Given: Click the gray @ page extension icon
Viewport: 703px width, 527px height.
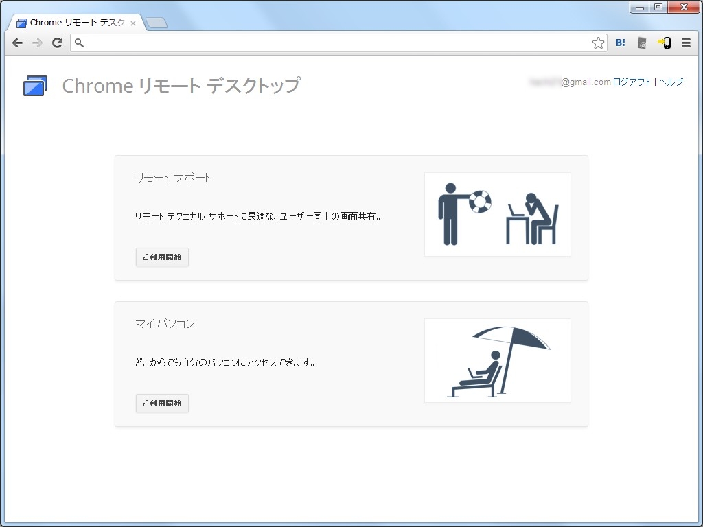Looking at the screenshot, I should pos(642,43).
